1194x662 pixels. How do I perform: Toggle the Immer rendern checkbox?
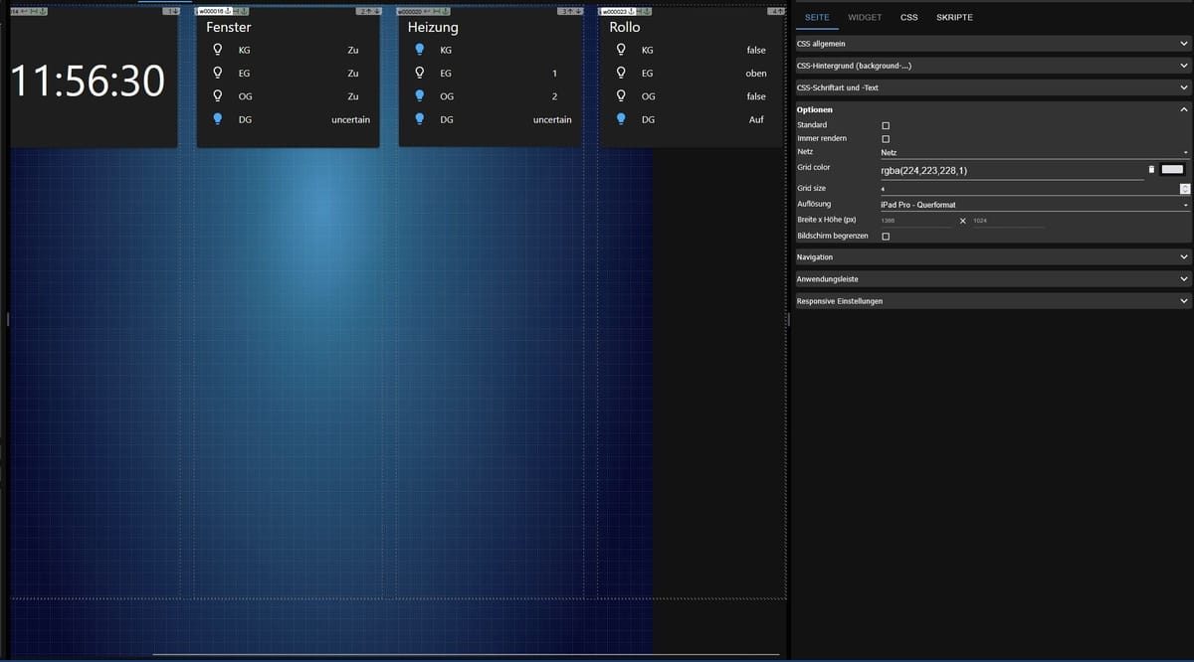[x=886, y=139]
